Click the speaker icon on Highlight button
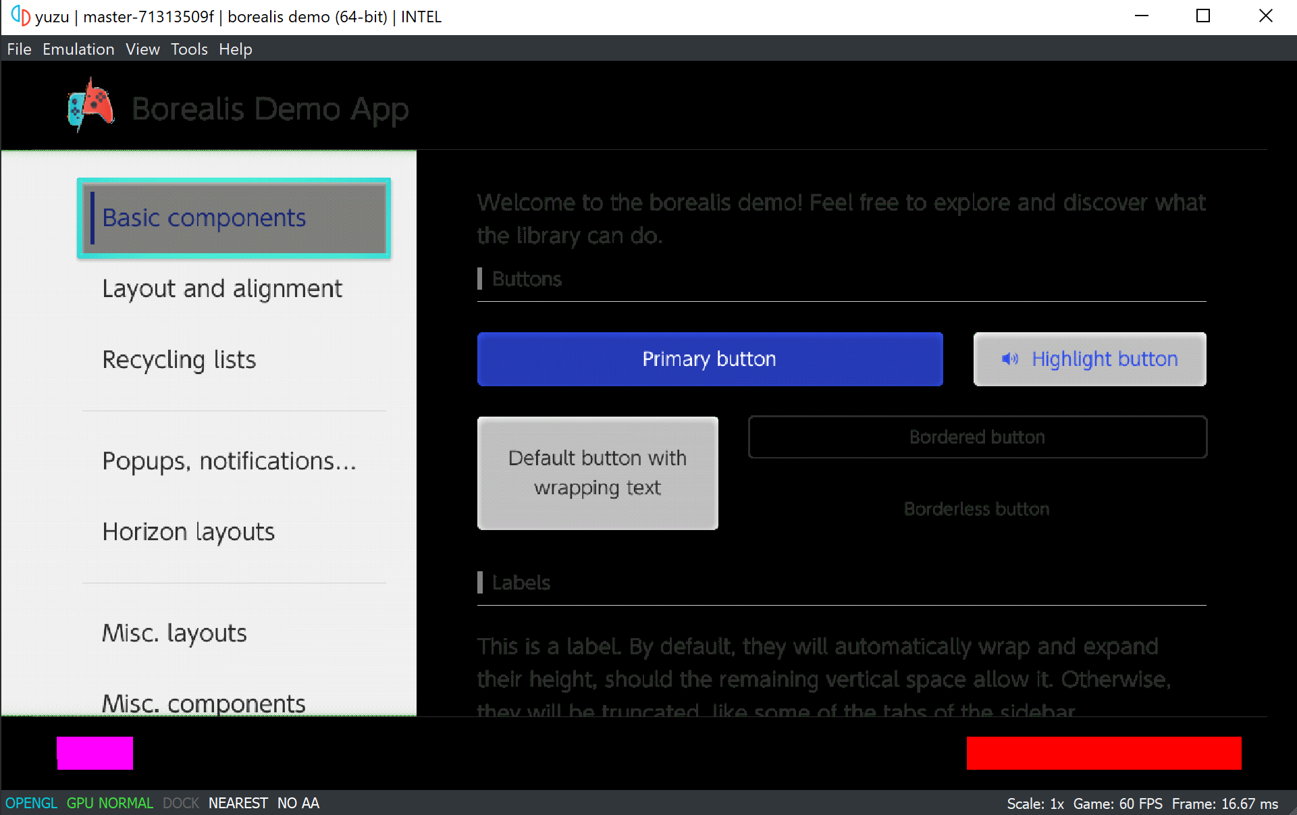Screen dimensions: 1297x815 (x=1010, y=359)
